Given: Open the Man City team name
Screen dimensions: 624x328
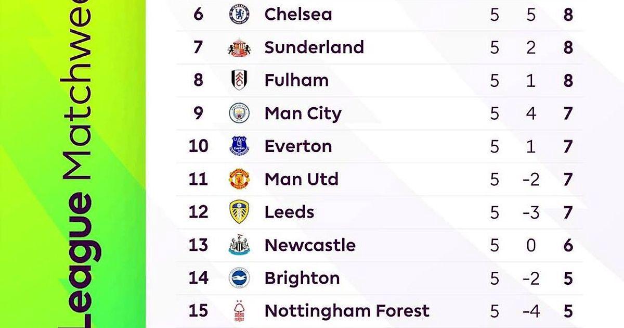Looking at the screenshot, I should pos(303,113).
